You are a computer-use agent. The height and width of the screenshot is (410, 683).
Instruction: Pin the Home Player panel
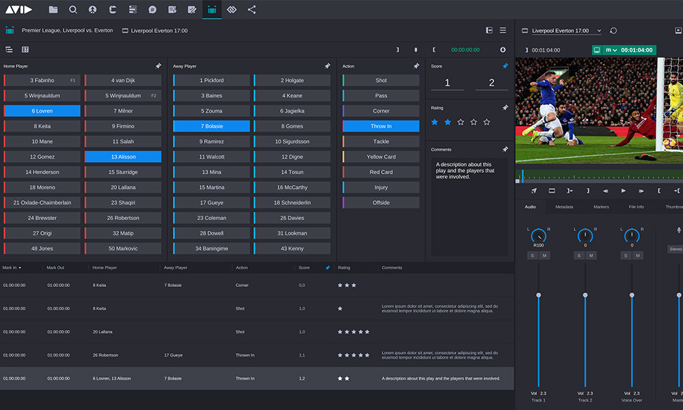(158, 66)
